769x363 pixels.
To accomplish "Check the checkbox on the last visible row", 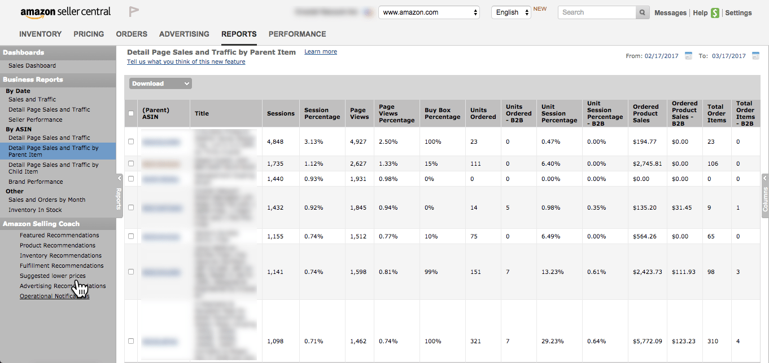I will coord(131,340).
